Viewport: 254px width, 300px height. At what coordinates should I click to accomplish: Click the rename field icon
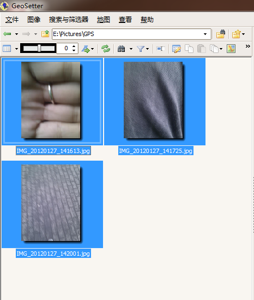pyautogui.click(x=161, y=49)
